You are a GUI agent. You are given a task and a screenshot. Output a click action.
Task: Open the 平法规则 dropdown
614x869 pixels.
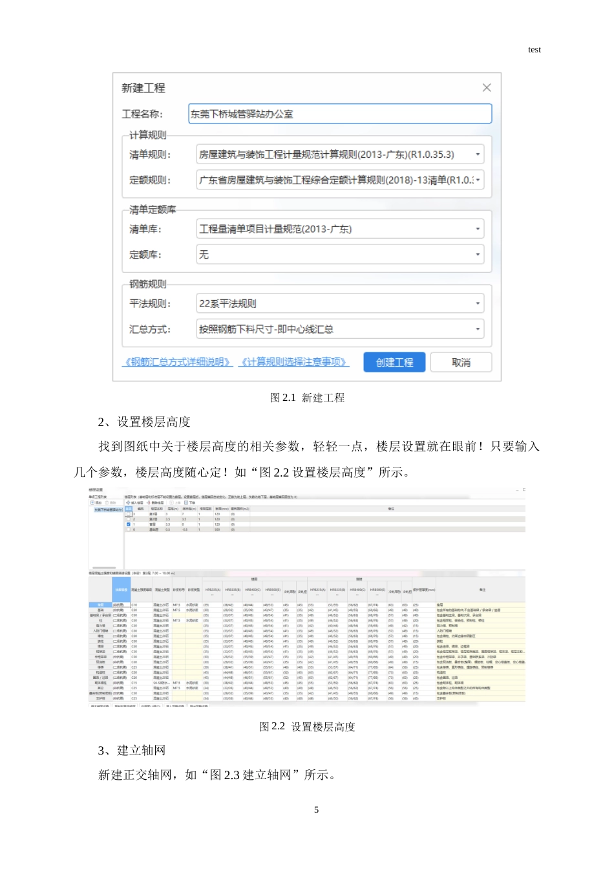click(x=340, y=303)
